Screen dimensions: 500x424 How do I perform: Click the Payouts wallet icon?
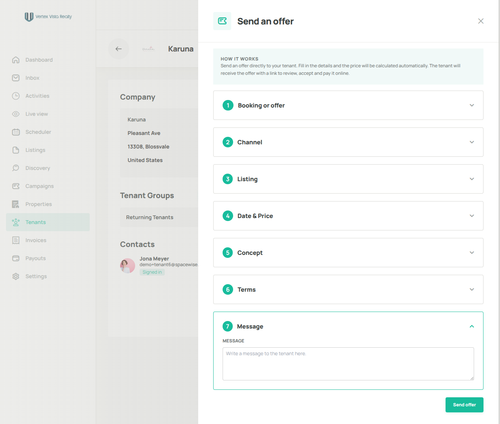[x=16, y=258]
